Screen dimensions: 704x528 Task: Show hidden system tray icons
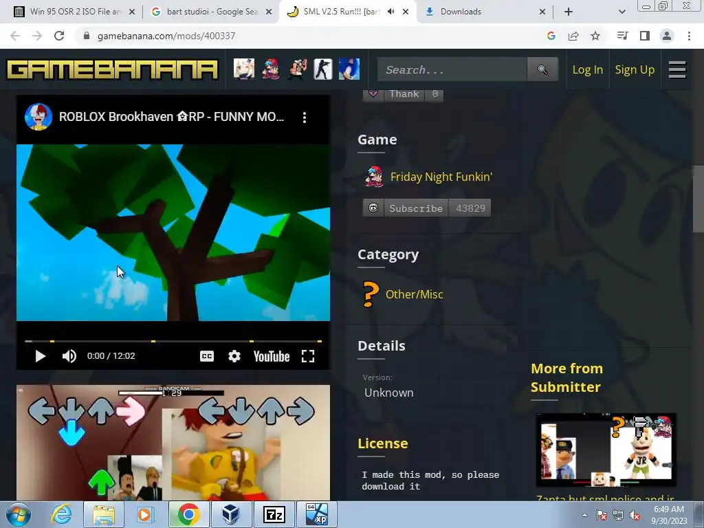tap(584, 515)
